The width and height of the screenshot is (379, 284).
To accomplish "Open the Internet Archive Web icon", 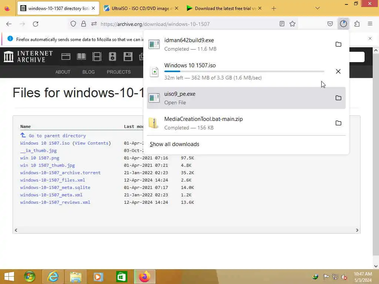I will coord(66,57).
